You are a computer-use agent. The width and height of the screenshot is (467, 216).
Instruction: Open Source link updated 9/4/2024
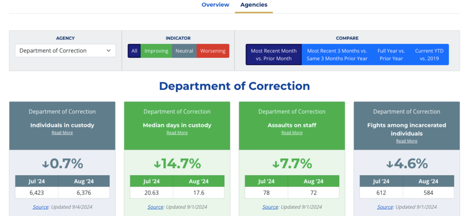coord(40,207)
